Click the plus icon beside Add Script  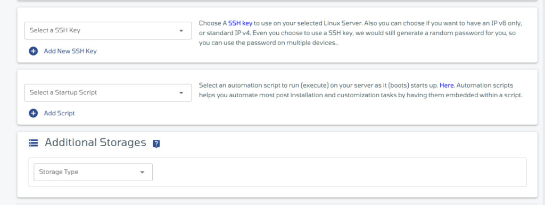33,114
